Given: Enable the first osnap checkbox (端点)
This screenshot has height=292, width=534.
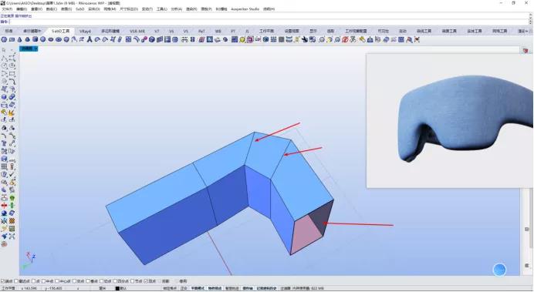Looking at the screenshot, I should point(3,281).
